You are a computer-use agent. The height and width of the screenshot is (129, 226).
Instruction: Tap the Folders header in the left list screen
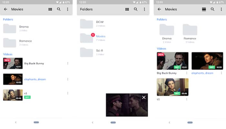point(8,19)
